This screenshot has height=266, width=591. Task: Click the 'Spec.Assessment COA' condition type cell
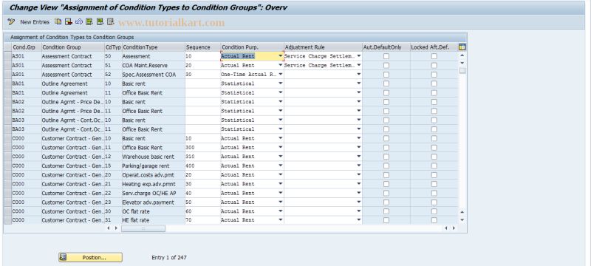click(153, 75)
